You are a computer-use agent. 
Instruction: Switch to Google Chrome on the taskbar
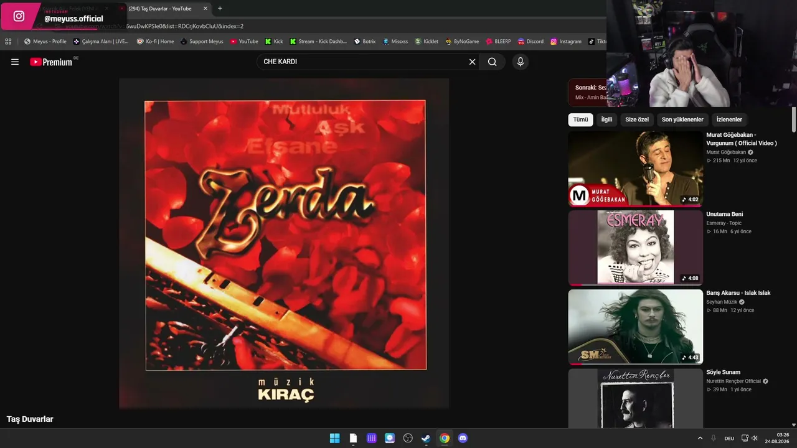(445, 438)
